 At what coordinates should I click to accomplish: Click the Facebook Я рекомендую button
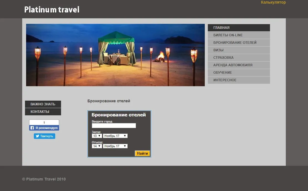(44, 128)
